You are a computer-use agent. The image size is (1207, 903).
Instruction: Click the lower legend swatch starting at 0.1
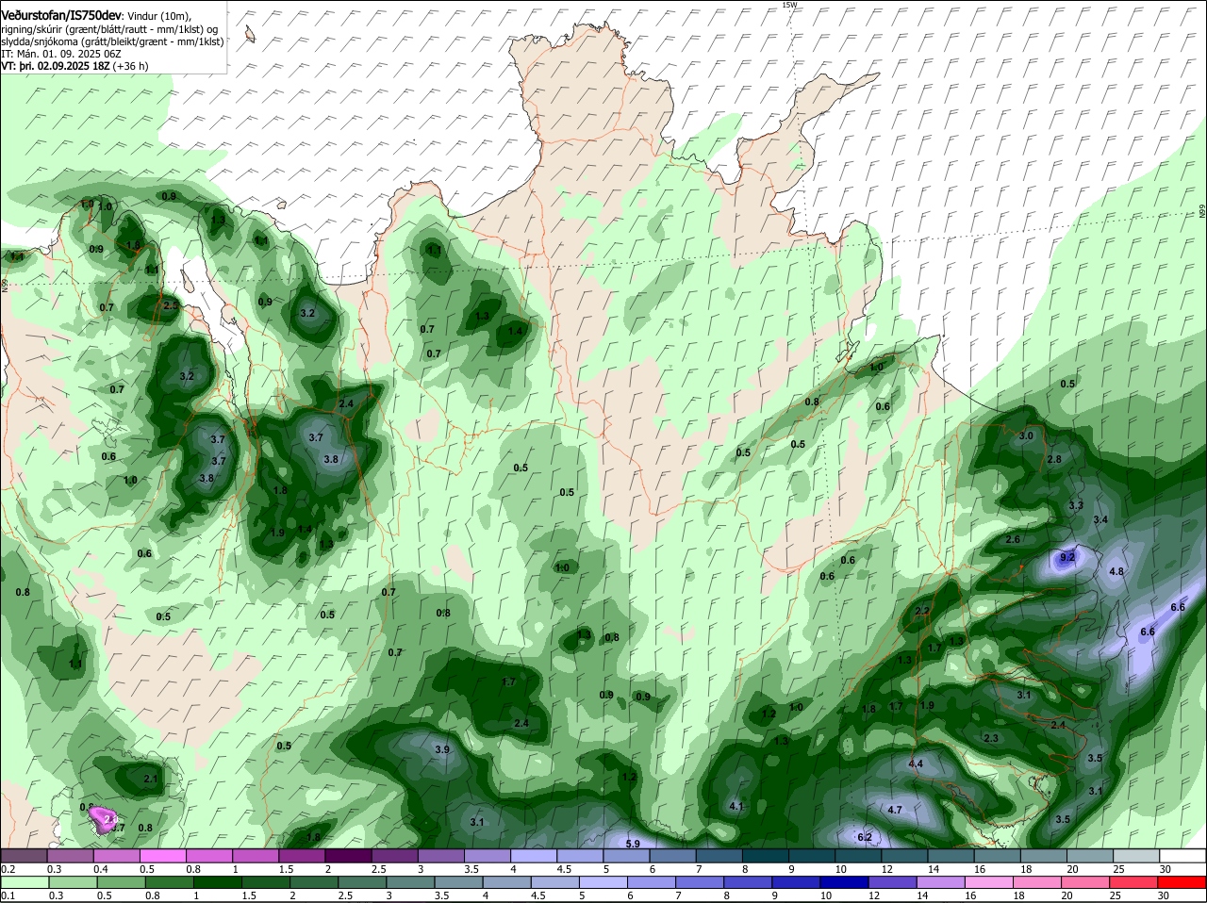click(x=24, y=883)
